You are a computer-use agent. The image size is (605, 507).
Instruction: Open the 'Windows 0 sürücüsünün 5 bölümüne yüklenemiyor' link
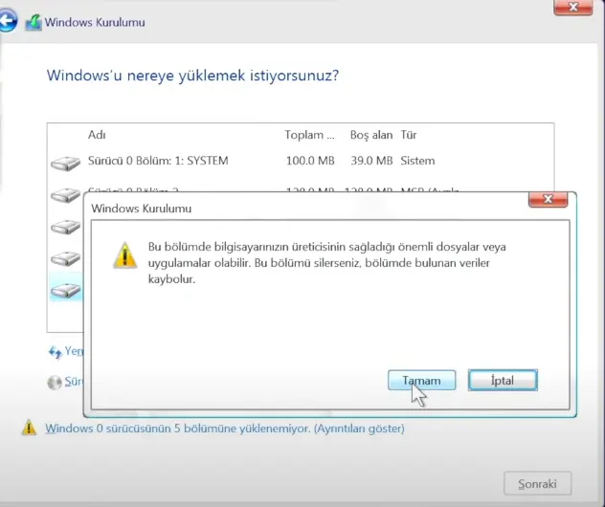(x=225, y=429)
